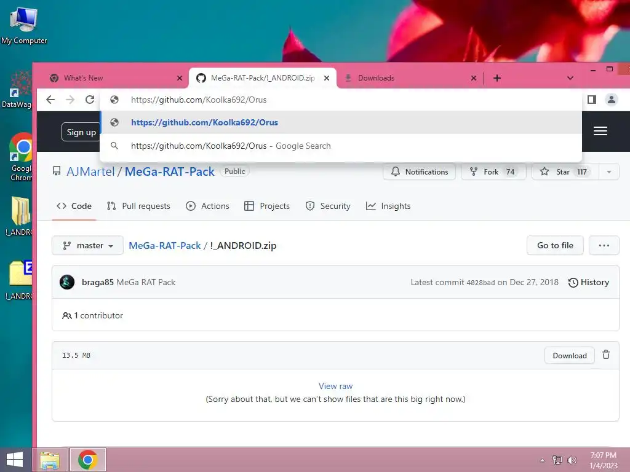The image size is (630, 472).
Task: Open Chrome side panel icon
Action: click(591, 100)
